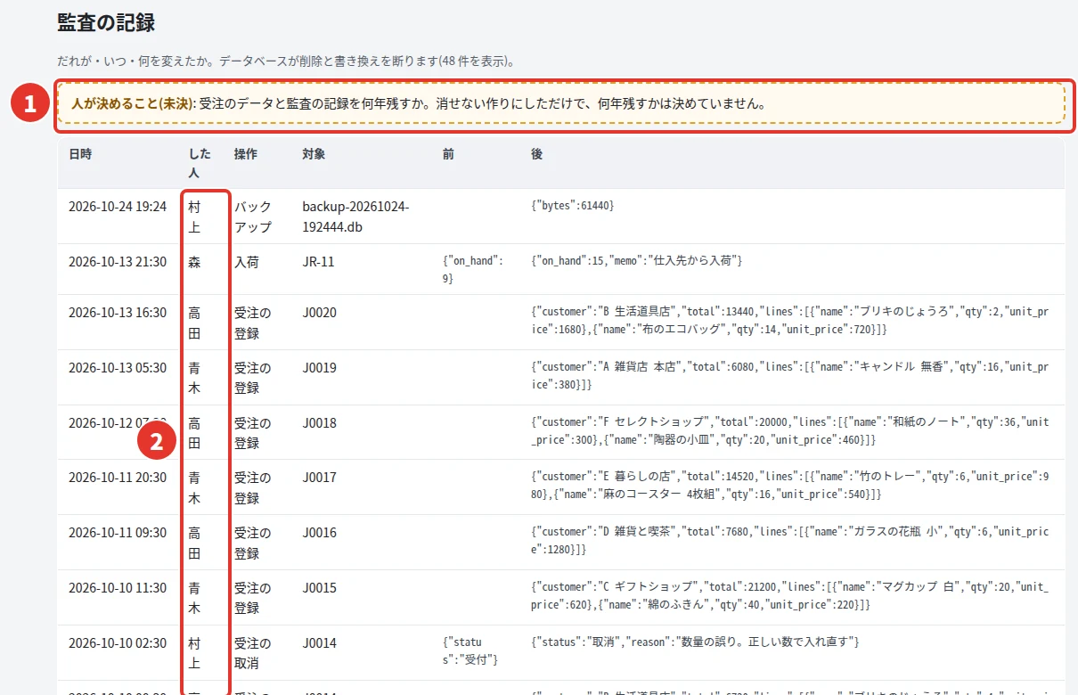The image size is (1078, 695).
Task: Select timestamp 2026-10-13 05:30
Action: (x=118, y=368)
